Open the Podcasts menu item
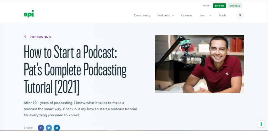The height and width of the screenshot is (131, 268). [164, 15]
